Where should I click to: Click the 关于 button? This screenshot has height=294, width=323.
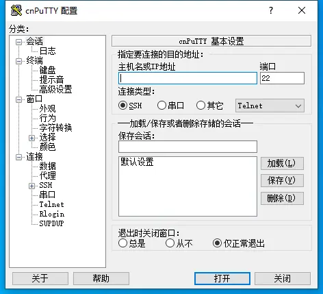[40, 278]
